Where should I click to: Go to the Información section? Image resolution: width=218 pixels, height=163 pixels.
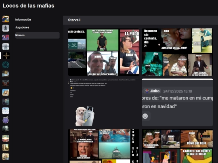(38, 20)
